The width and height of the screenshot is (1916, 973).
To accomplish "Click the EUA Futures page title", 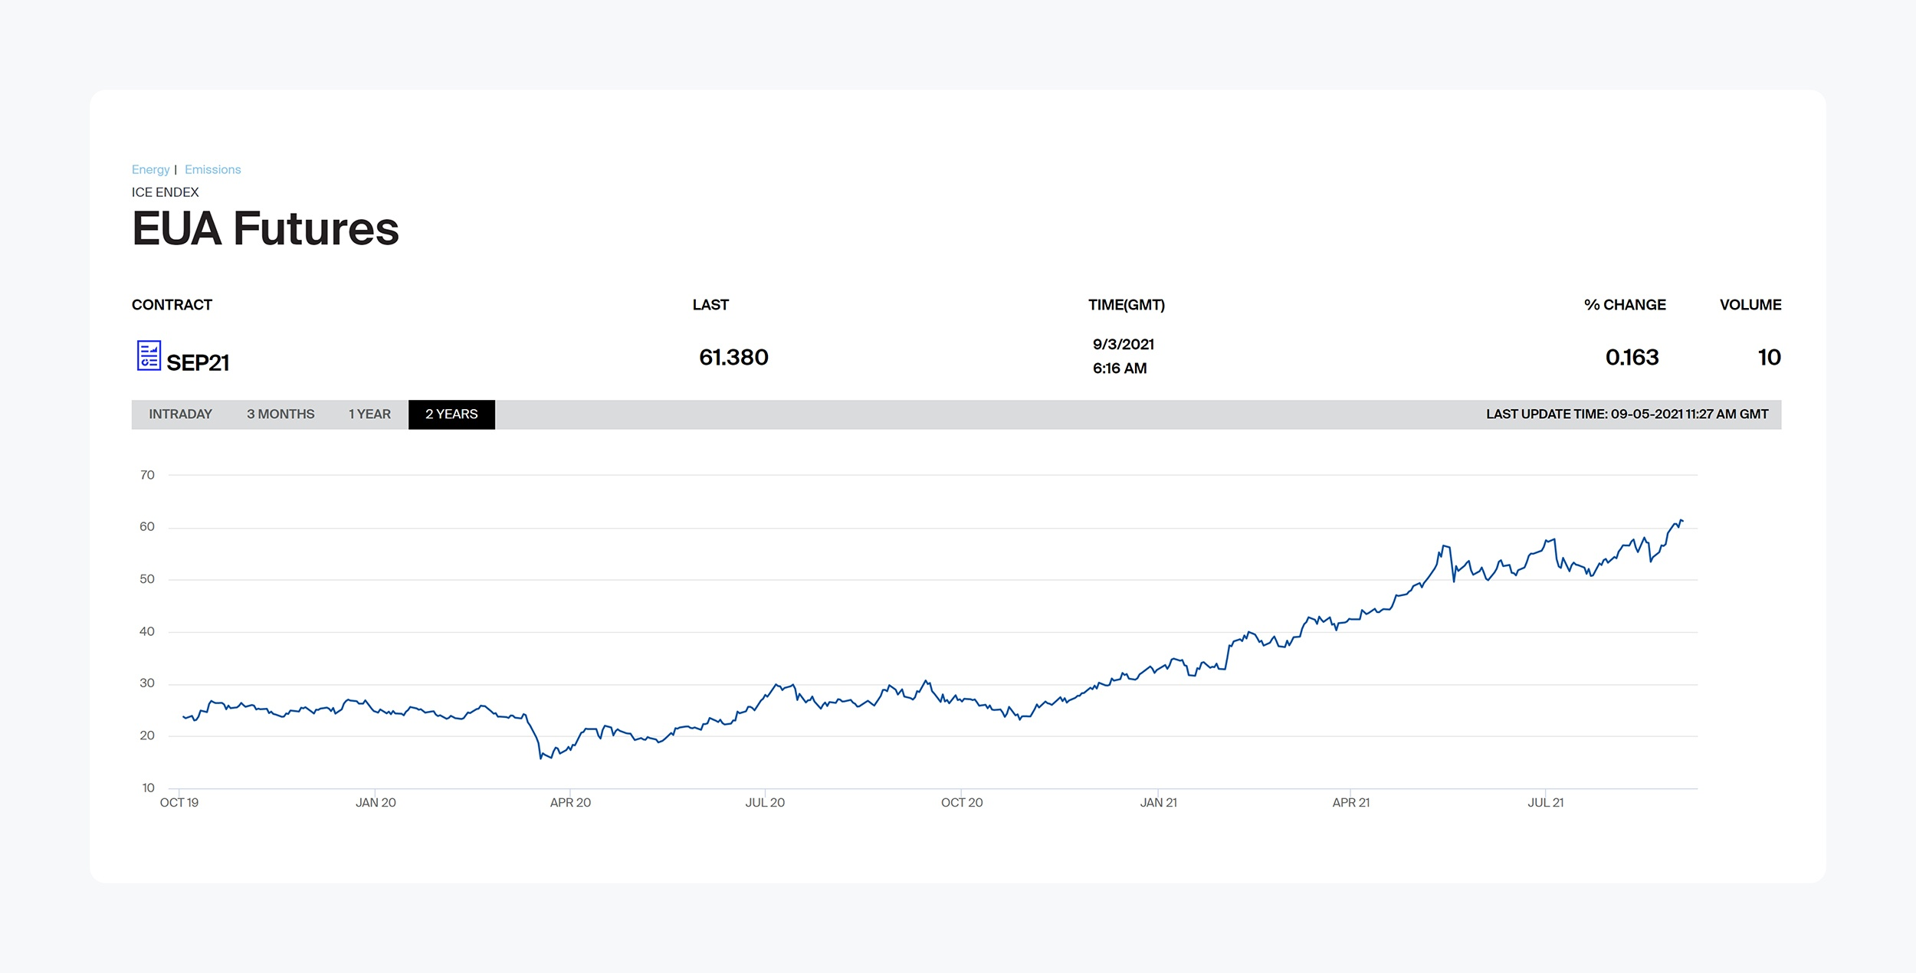I will (x=265, y=229).
